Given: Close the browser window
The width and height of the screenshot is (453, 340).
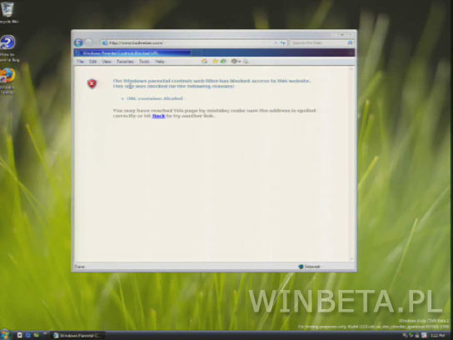Looking at the screenshot, I should (350, 34).
